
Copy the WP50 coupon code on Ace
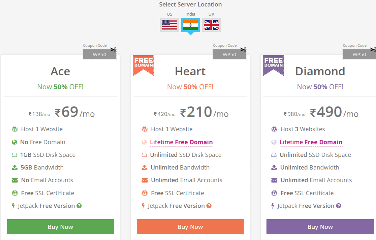99,55
